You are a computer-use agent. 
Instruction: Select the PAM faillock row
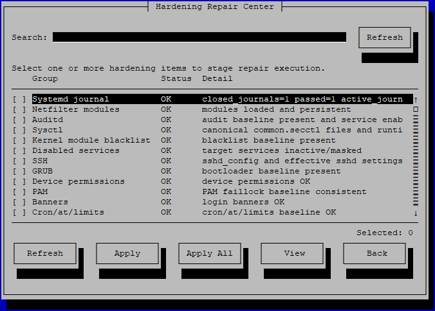click(213, 191)
